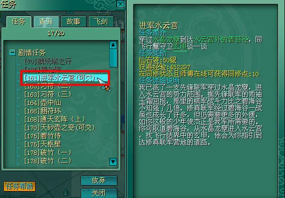Click the underlined 玄甲 NPC link
285x198 pixels.
point(180,46)
